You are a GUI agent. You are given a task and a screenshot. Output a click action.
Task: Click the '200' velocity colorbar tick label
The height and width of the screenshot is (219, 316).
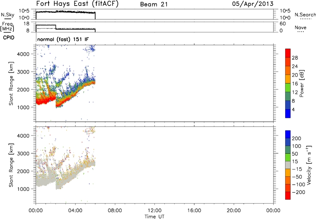(x=297, y=138)
